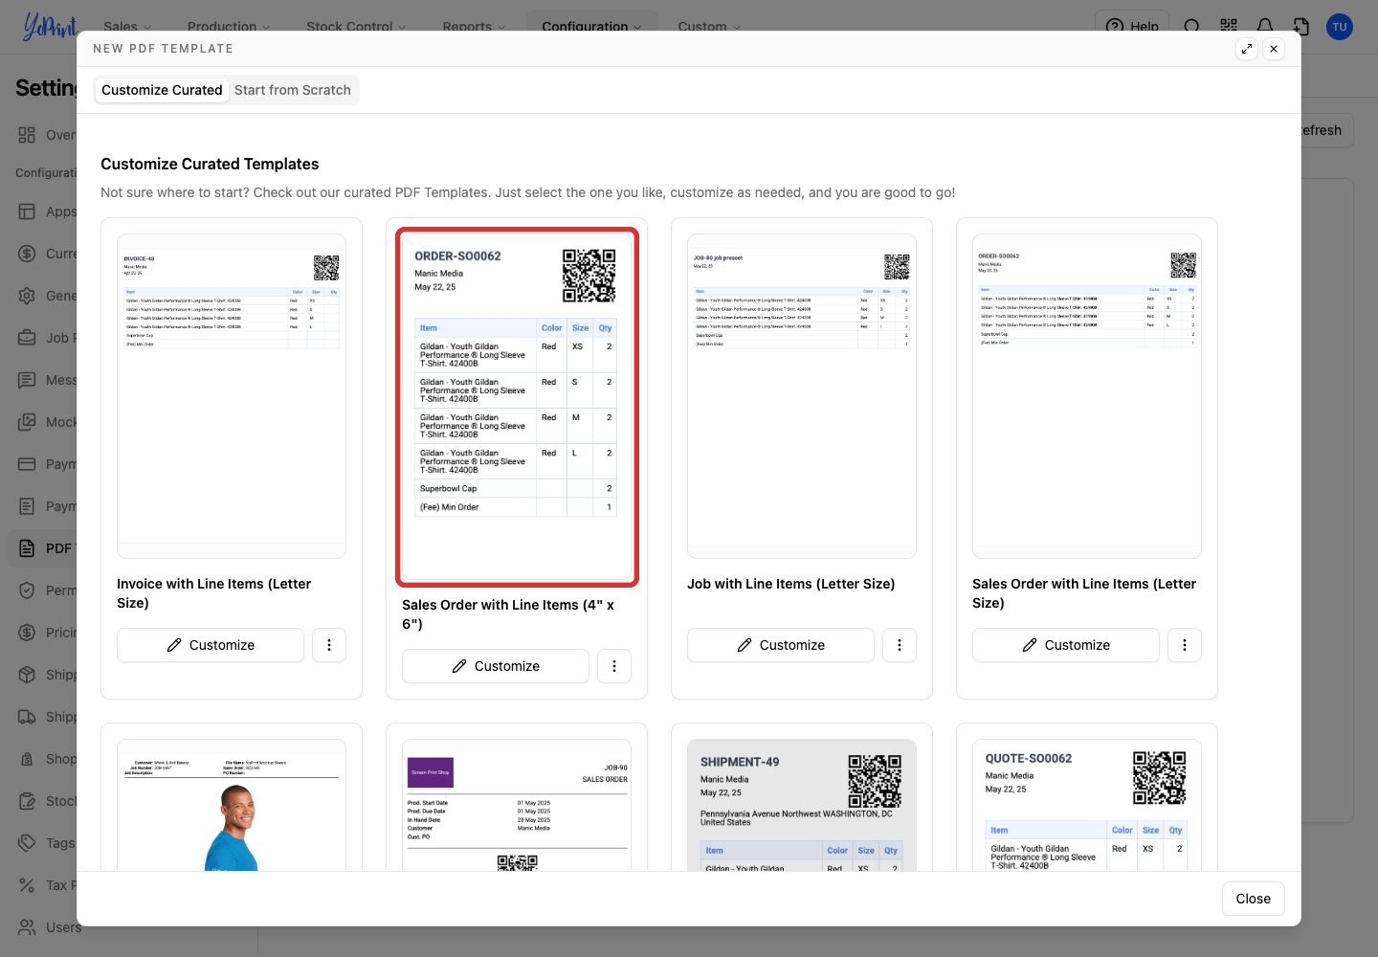Screen dimensions: 1378x957
Task: Open the Configuration menu in top navigation
Action: pos(591,26)
